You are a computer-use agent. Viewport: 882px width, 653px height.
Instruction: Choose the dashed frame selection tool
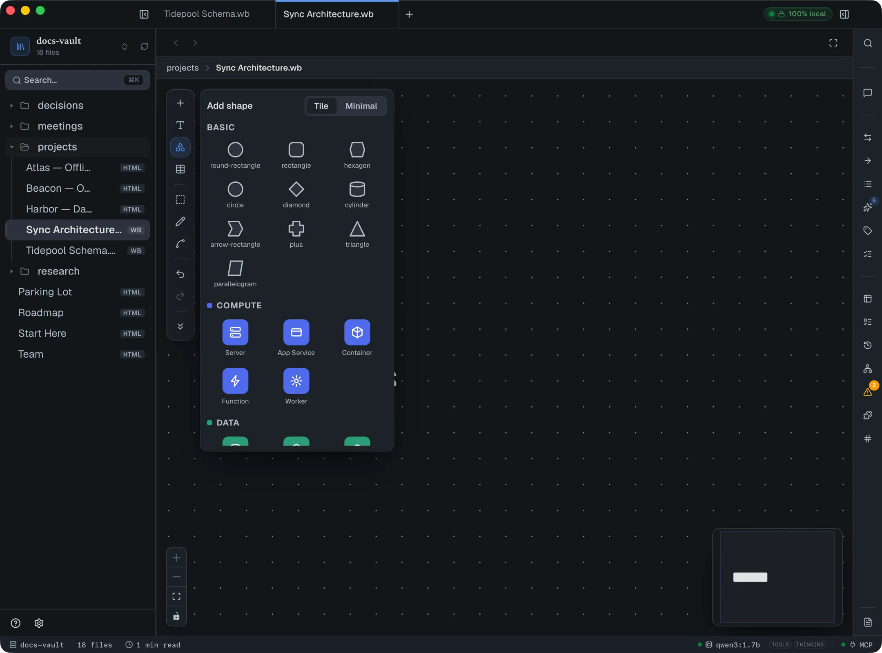[x=180, y=199]
